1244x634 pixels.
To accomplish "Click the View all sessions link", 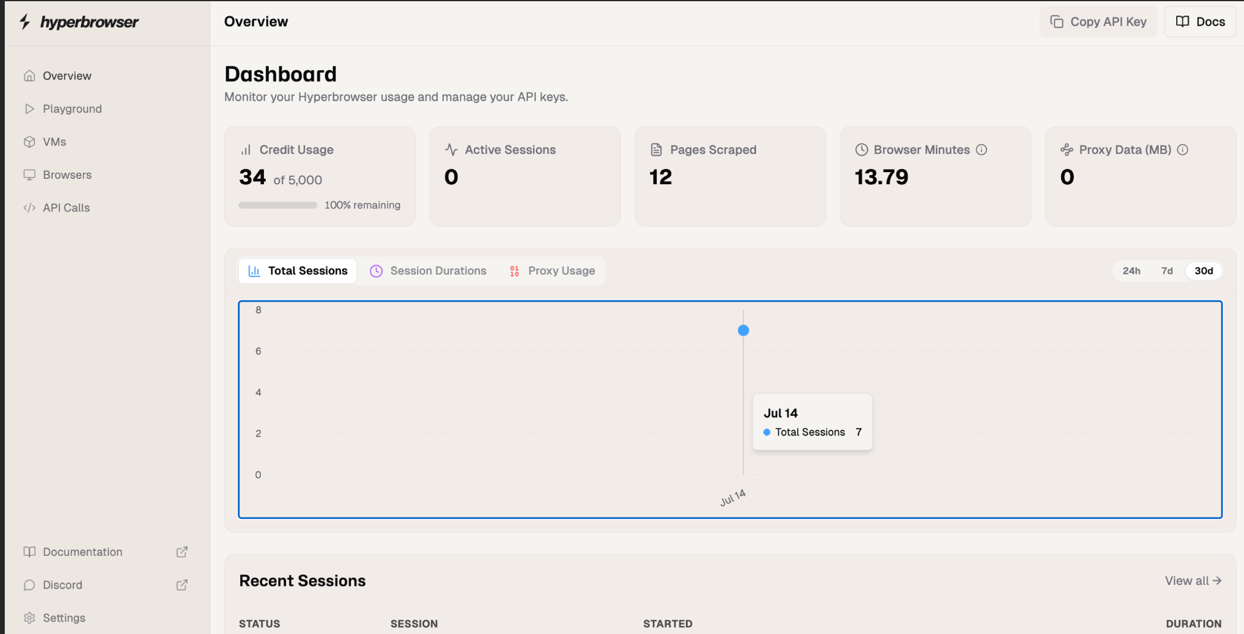I will coord(1193,581).
